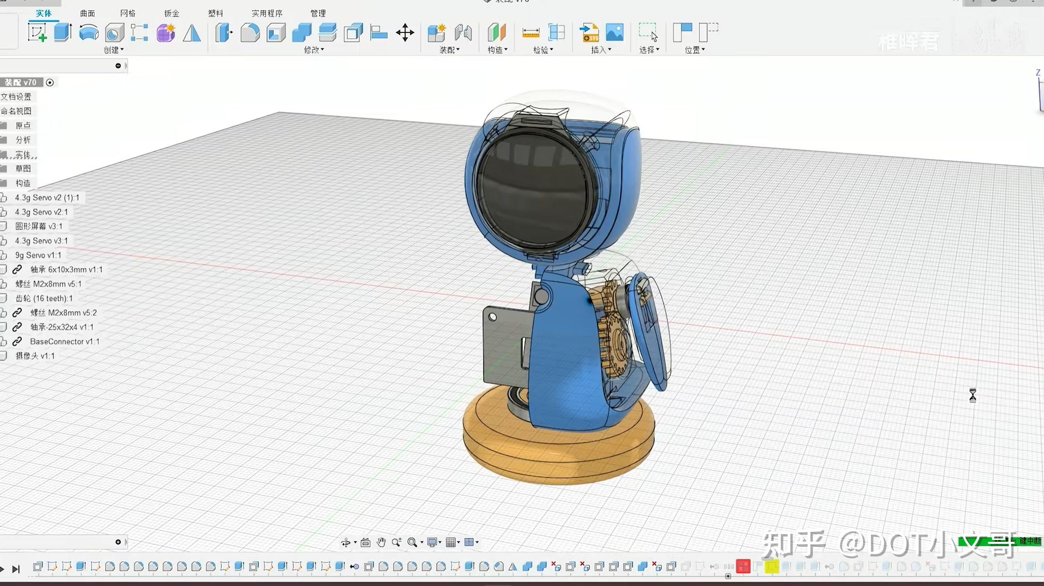Click the Select tool icon
Screen dimensions: 1044x586
pos(648,33)
